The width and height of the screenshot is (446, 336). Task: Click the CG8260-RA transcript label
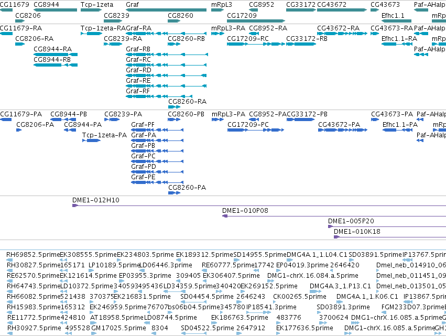[x=187, y=102]
